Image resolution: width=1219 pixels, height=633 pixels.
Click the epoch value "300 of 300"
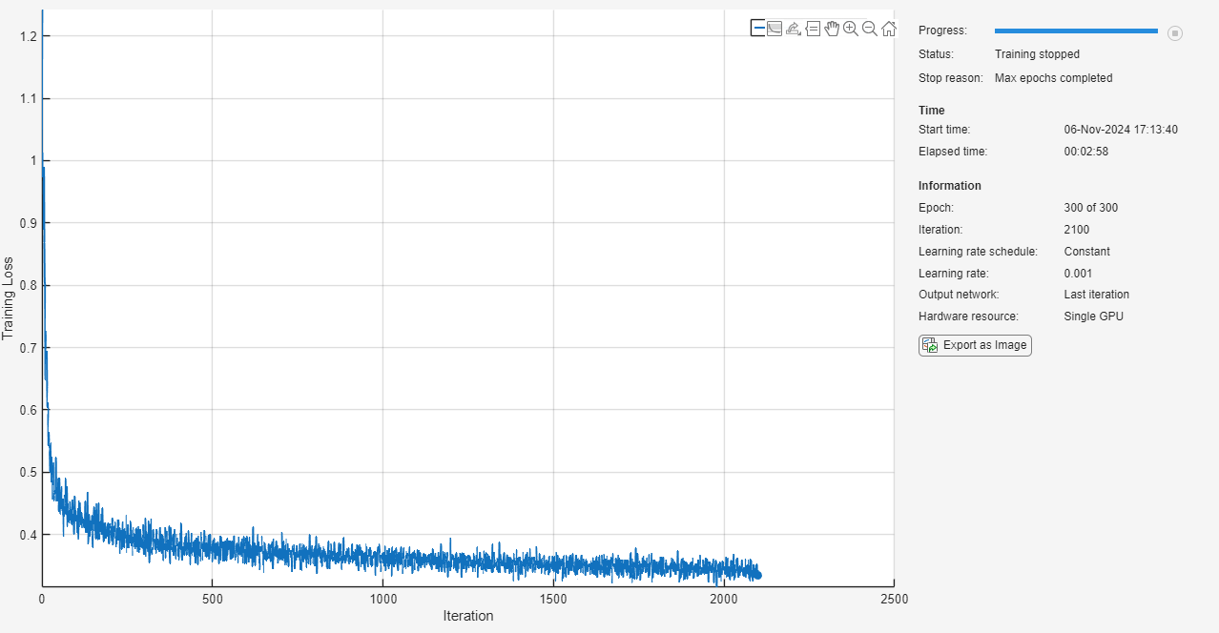pyautogui.click(x=1091, y=208)
